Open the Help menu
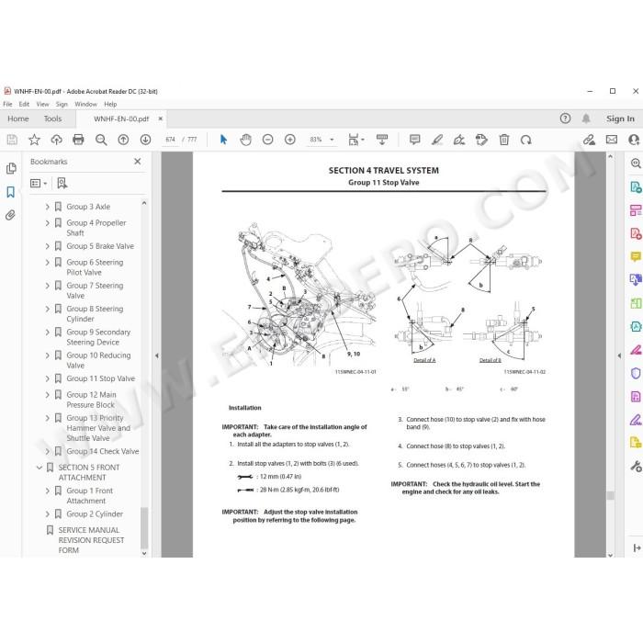The height and width of the screenshot is (643, 643). click(110, 104)
